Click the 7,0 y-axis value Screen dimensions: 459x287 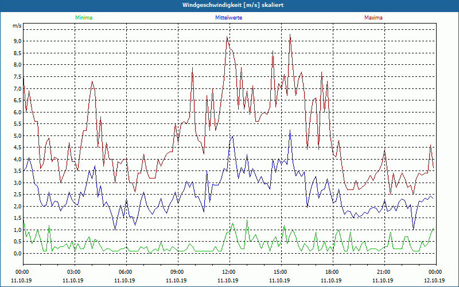[18, 88]
